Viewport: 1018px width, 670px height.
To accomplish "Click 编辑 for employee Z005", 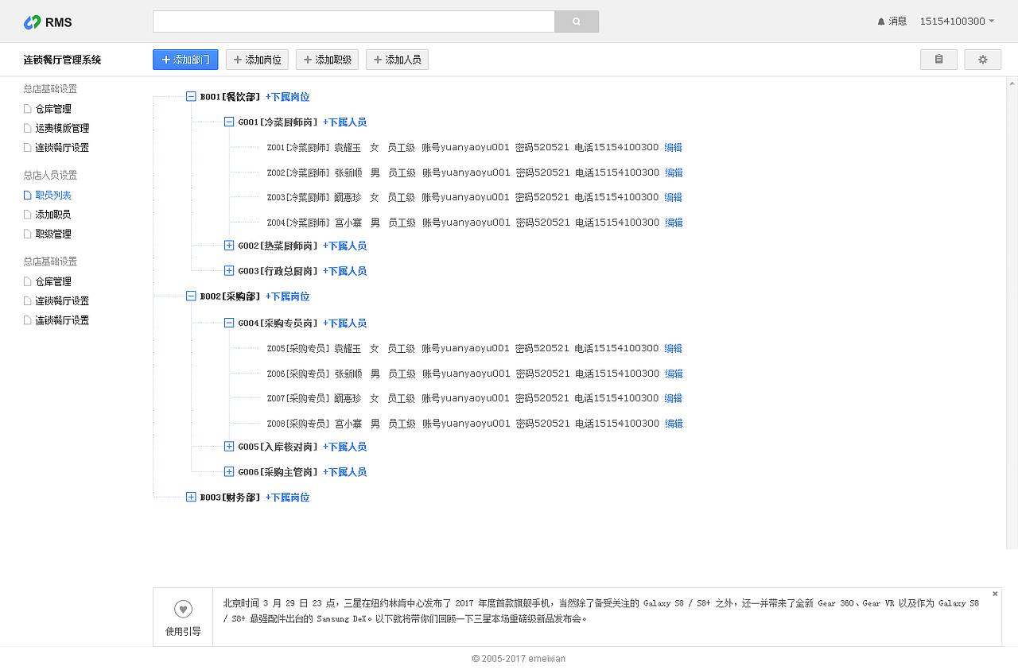I will coord(674,348).
